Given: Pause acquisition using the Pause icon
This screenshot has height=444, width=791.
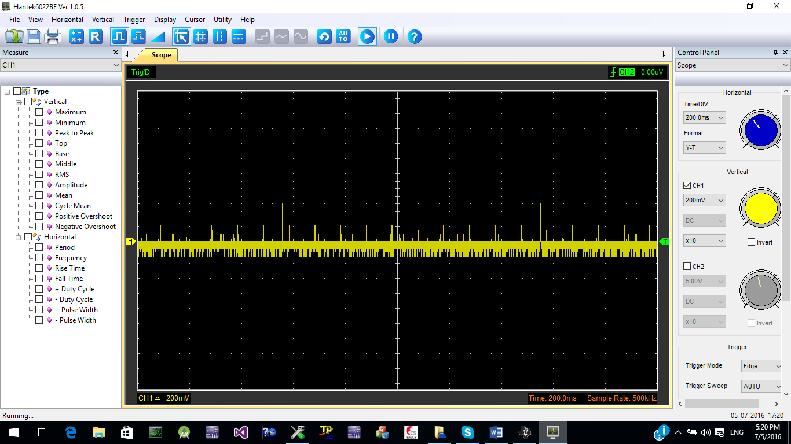Looking at the screenshot, I should [x=391, y=36].
